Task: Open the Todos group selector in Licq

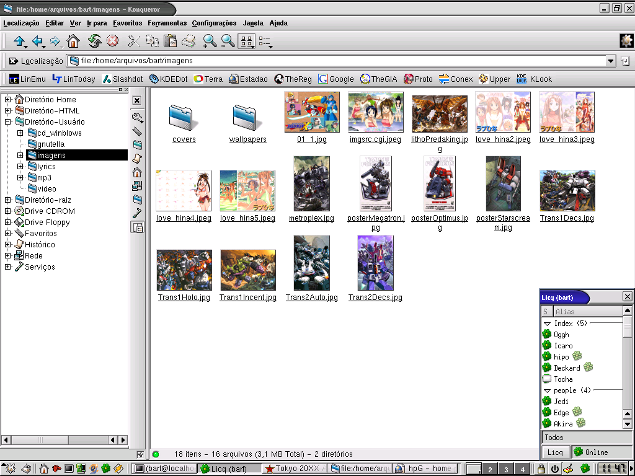Action: click(587, 438)
